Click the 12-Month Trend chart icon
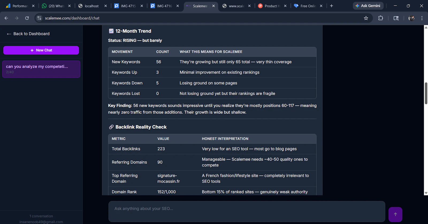This screenshot has width=428, height=224. (x=111, y=31)
